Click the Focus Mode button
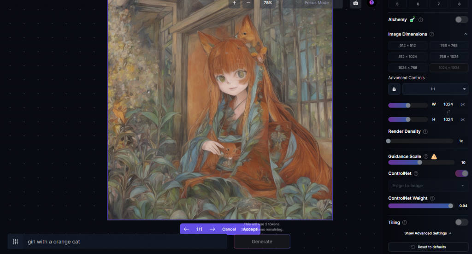The width and height of the screenshot is (472, 254). [x=317, y=3]
